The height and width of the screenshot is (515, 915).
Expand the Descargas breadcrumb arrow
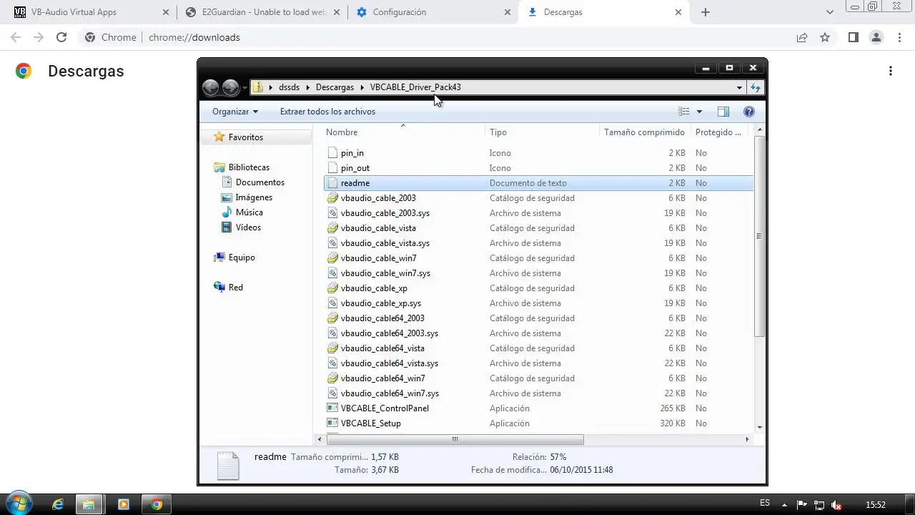[x=362, y=87]
